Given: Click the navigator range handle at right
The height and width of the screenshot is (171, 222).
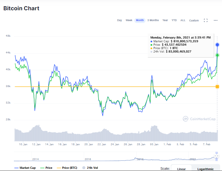Looking at the screenshot, I should (x=218, y=156).
